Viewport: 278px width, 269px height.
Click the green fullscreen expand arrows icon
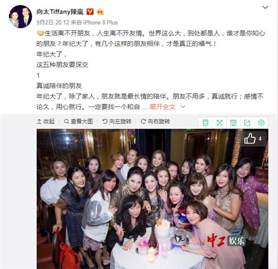(x=220, y=122)
